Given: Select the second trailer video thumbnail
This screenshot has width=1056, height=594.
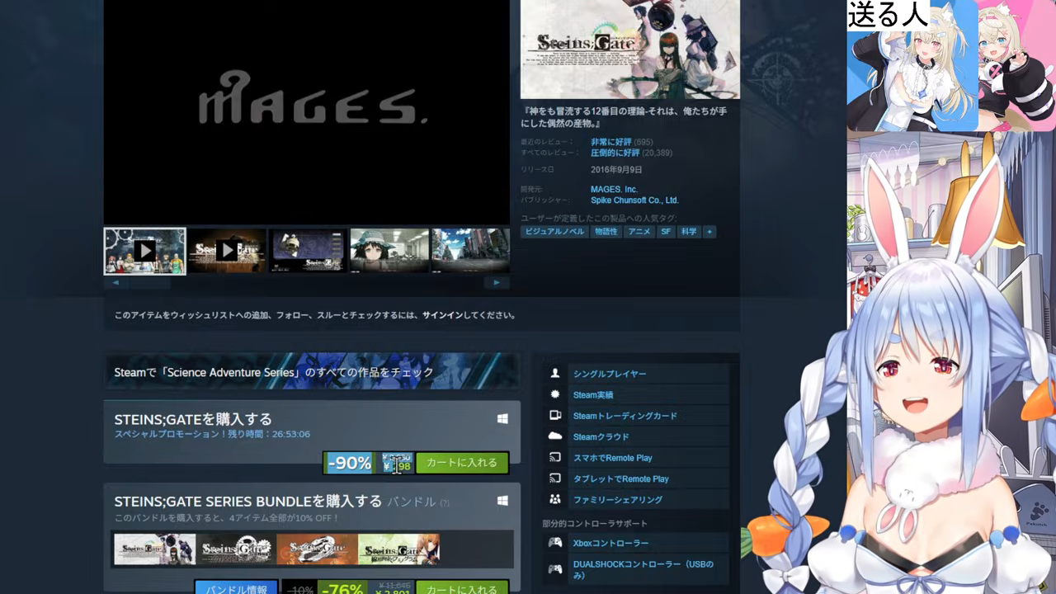Looking at the screenshot, I should (227, 251).
